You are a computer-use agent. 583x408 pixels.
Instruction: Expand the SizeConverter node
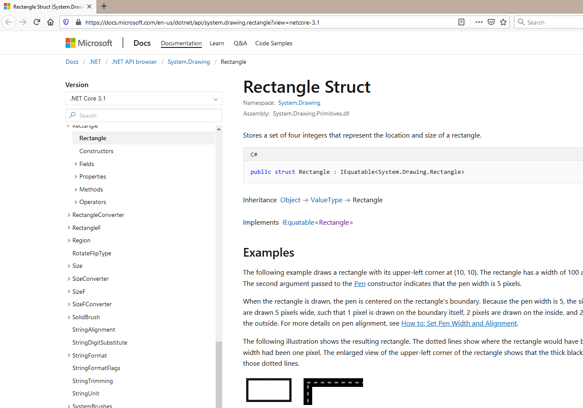[x=69, y=279]
